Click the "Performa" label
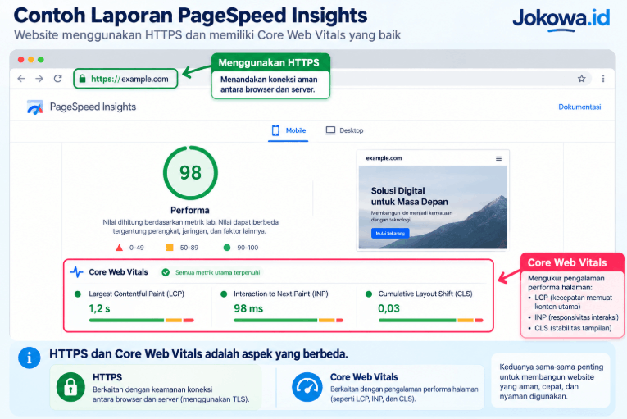627x419 pixels. pos(190,210)
